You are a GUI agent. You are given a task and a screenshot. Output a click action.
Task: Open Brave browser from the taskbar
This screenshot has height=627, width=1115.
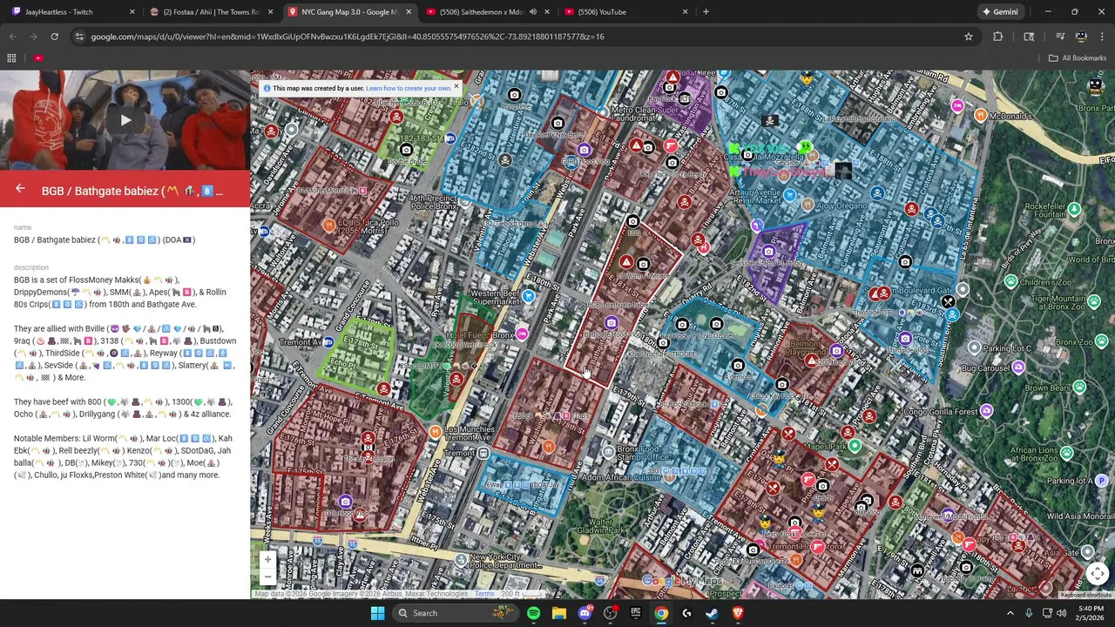(738, 613)
